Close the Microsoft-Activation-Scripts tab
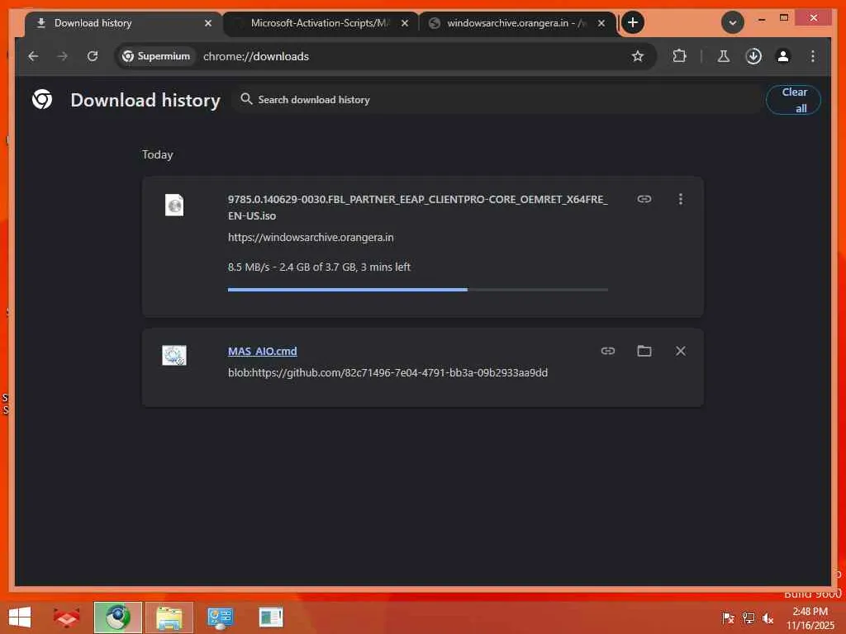 click(405, 23)
